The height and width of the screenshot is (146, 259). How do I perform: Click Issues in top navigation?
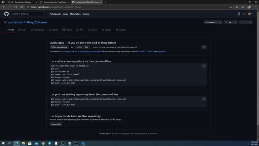(x=65, y=14)
